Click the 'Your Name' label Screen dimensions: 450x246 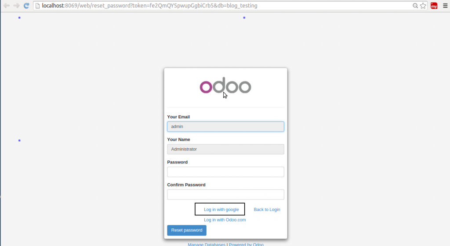click(178, 139)
